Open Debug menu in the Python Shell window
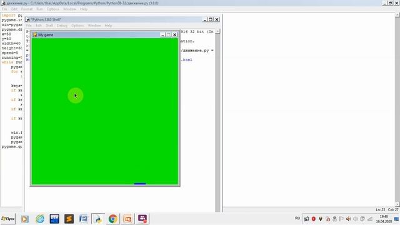This screenshot has width=400, height=225. click(x=62, y=26)
